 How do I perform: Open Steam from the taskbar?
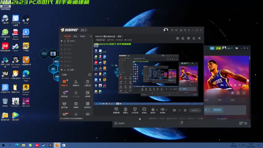44,145
